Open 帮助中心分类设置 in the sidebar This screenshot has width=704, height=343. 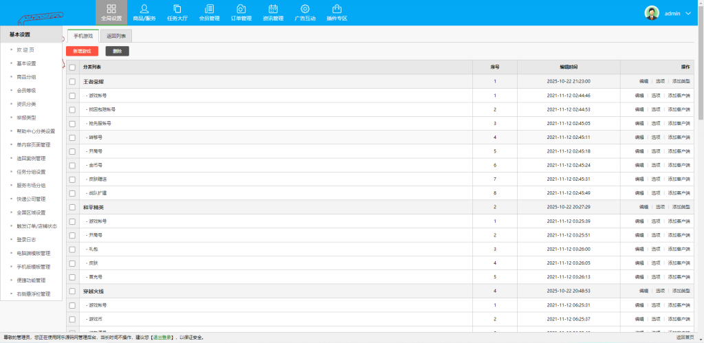click(36, 131)
